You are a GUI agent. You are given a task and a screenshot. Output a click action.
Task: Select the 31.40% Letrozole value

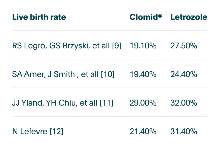pyautogui.click(x=184, y=131)
